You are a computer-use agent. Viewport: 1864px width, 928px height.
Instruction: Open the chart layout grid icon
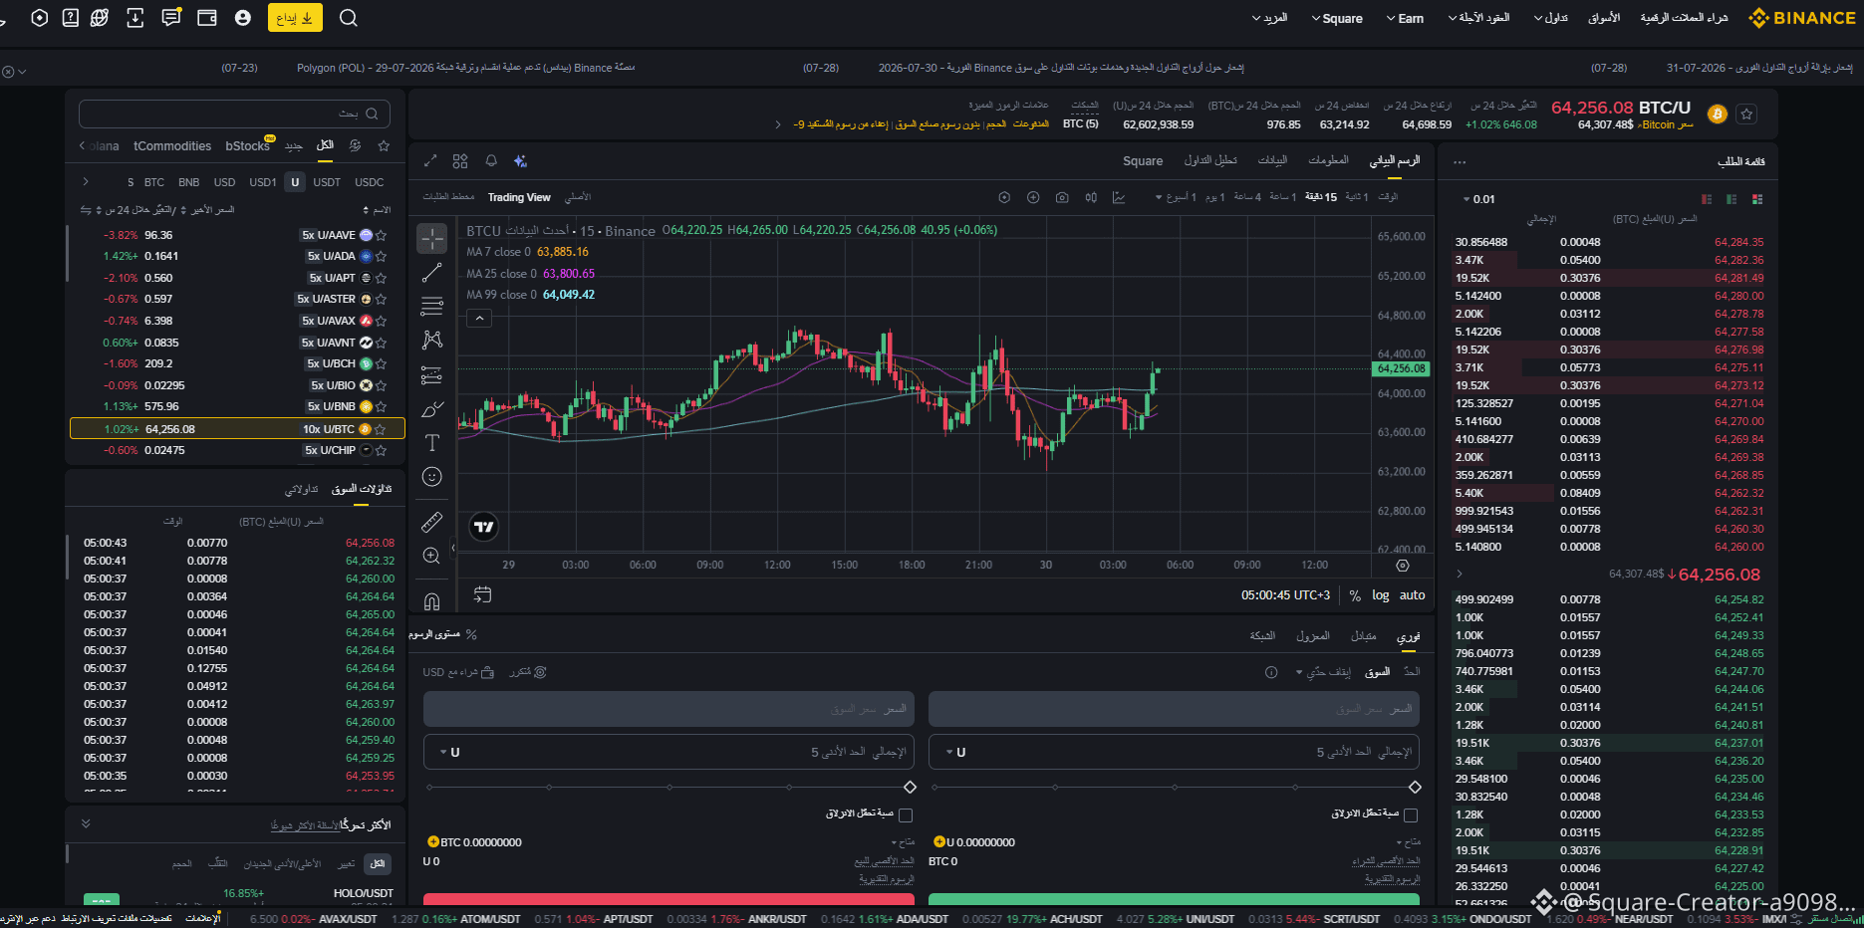pos(460,161)
